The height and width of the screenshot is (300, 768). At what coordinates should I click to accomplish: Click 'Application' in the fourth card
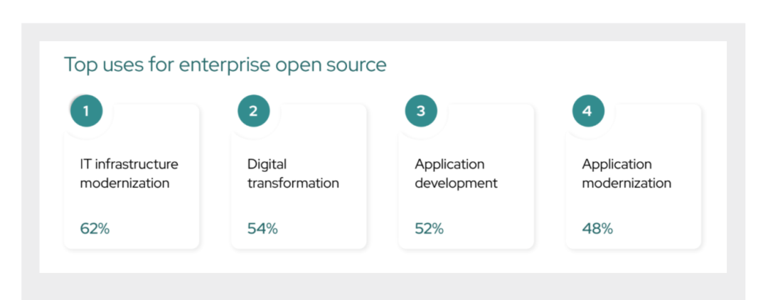[617, 164]
